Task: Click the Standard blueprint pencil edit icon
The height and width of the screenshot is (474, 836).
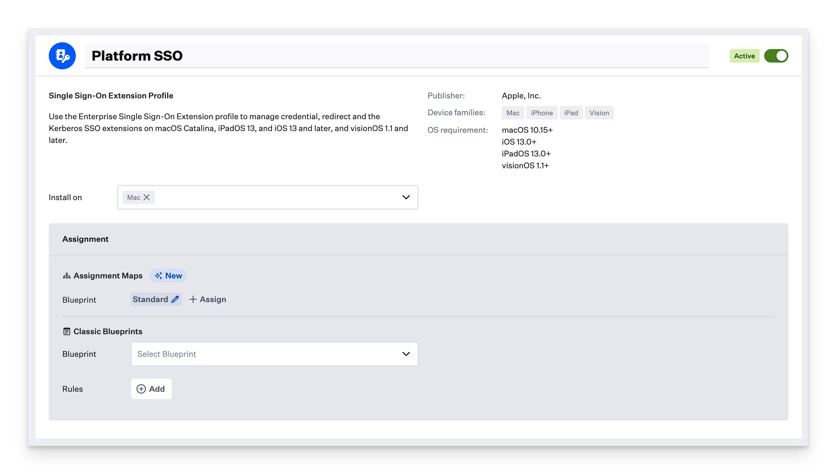Action: pyautogui.click(x=175, y=299)
